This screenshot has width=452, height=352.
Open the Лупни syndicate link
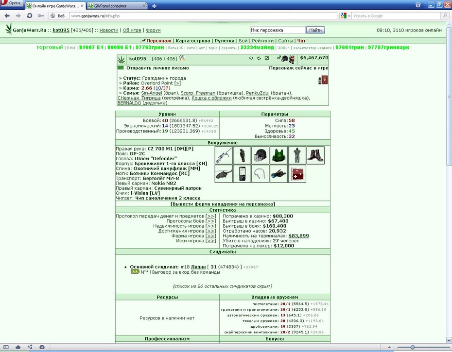click(x=198, y=267)
